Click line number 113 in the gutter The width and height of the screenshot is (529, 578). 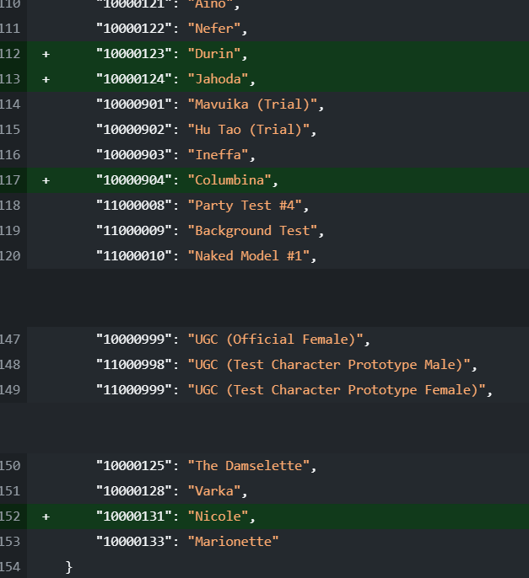click(10, 79)
